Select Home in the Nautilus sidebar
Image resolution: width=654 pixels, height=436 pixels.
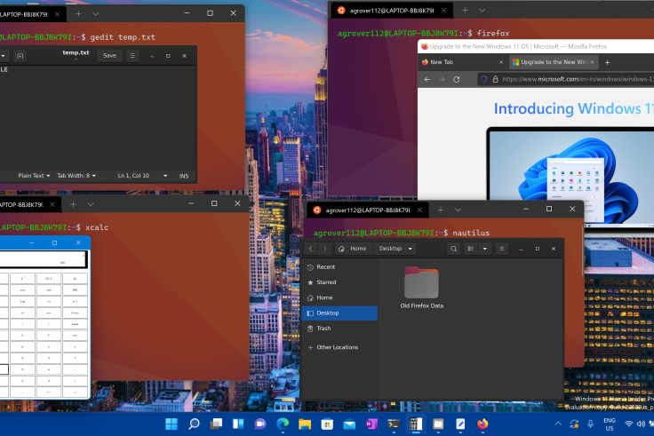pyautogui.click(x=339, y=297)
